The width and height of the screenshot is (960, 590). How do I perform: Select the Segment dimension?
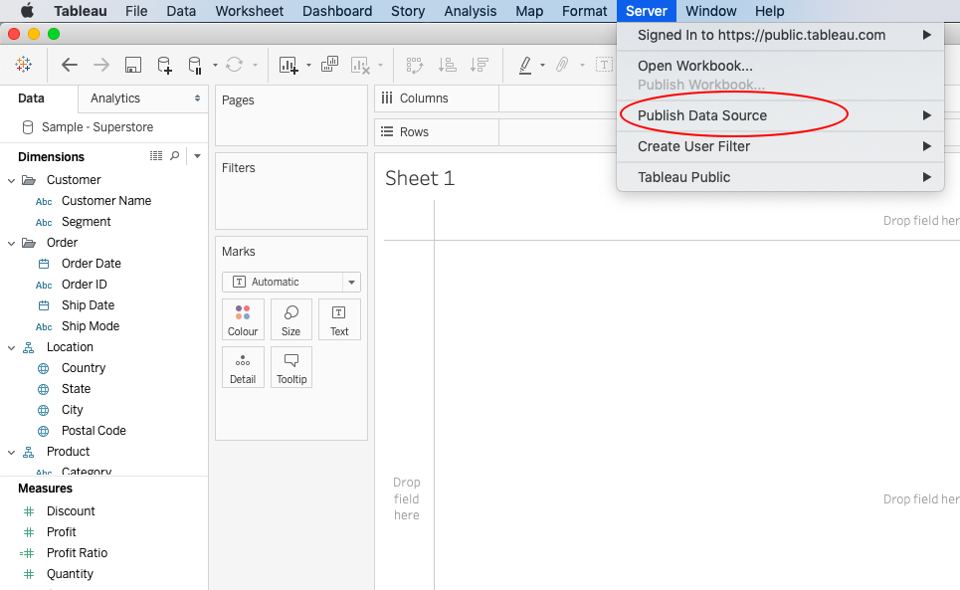pos(86,222)
